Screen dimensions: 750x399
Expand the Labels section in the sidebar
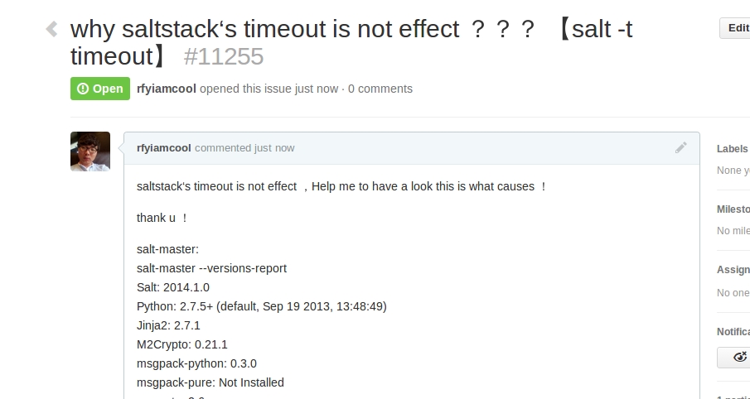pyautogui.click(x=733, y=149)
